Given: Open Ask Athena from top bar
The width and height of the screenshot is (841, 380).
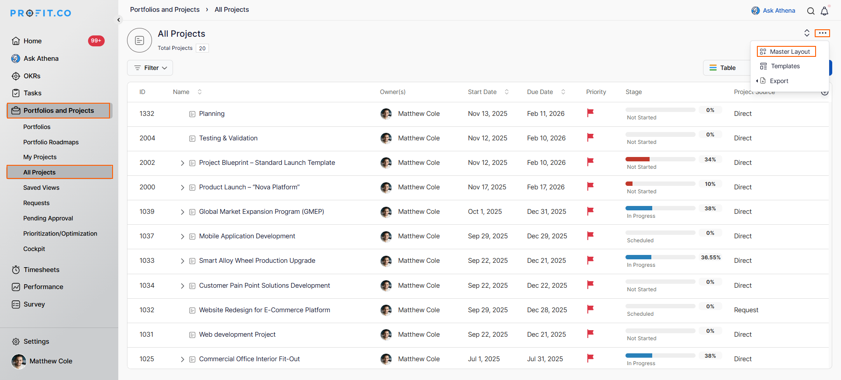Looking at the screenshot, I should [773, 10].
